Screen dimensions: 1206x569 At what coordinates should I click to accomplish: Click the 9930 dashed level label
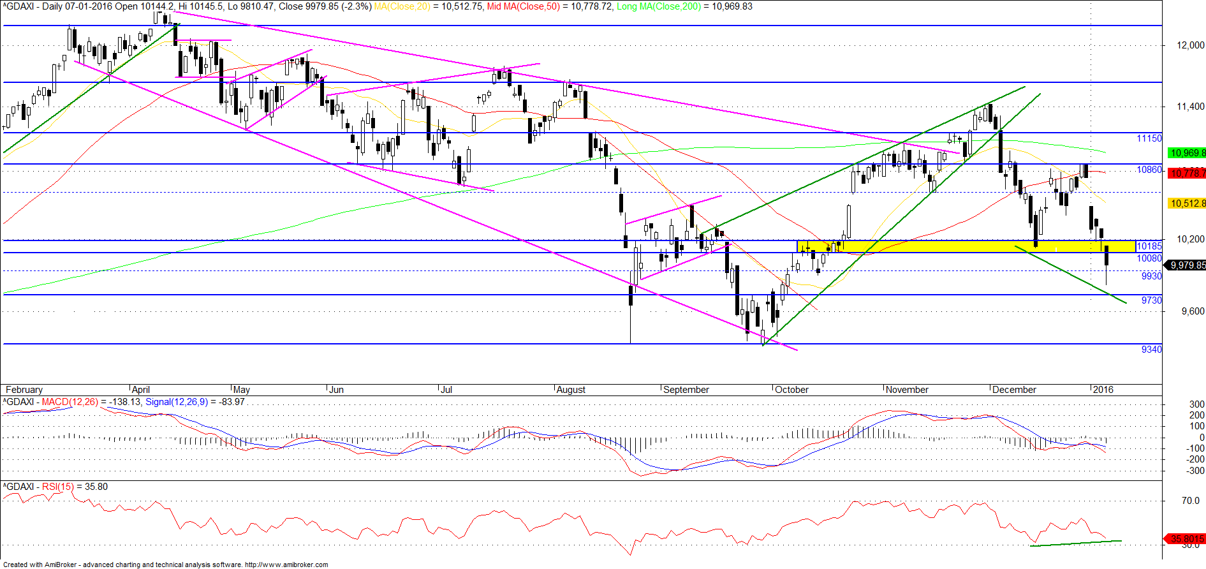click(x=1152, y=276)
